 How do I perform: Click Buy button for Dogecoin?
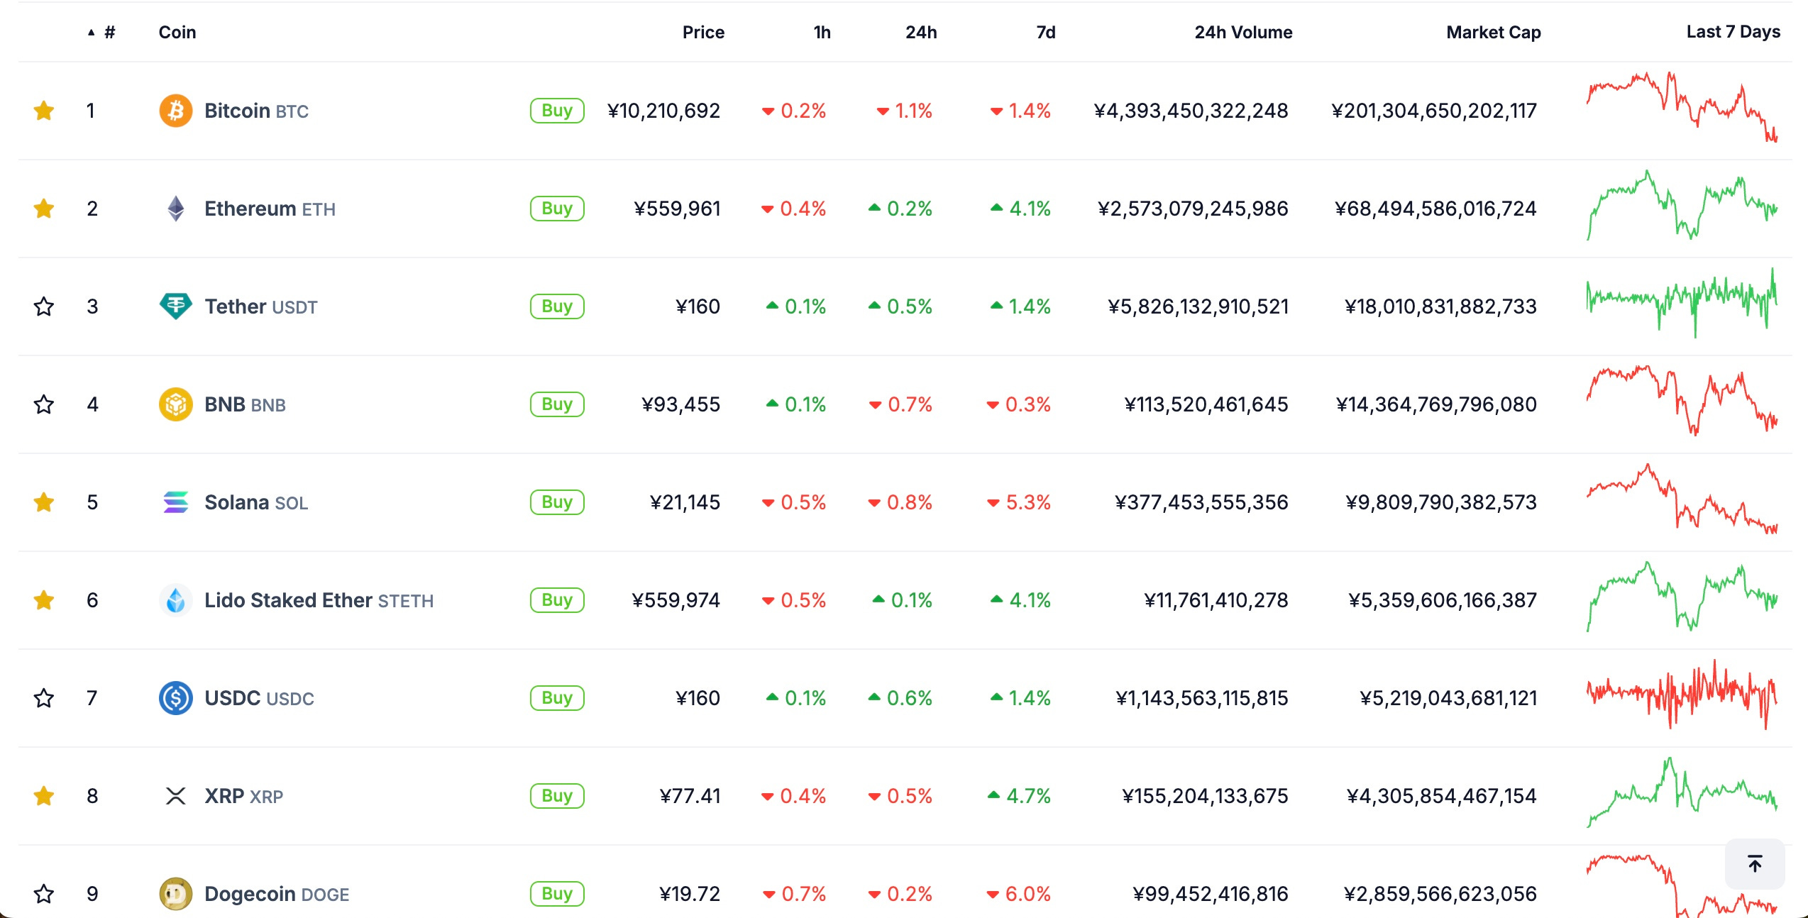coord(557,894)
